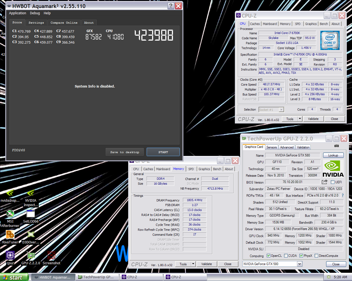
Task: Open the About tab in Aquamark
Action: (x=89, y=23)
